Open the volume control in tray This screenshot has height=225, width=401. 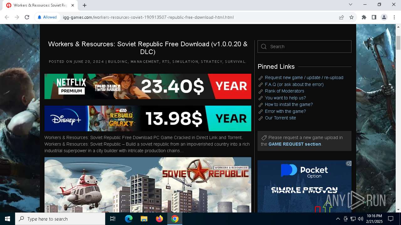(361, 219)
